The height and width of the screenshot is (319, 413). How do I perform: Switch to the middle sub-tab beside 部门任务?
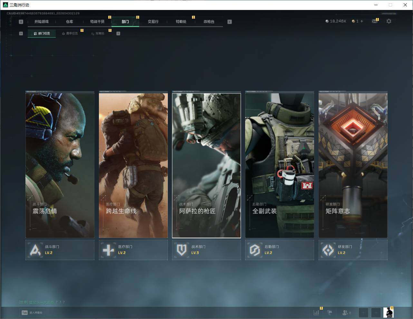70,33
